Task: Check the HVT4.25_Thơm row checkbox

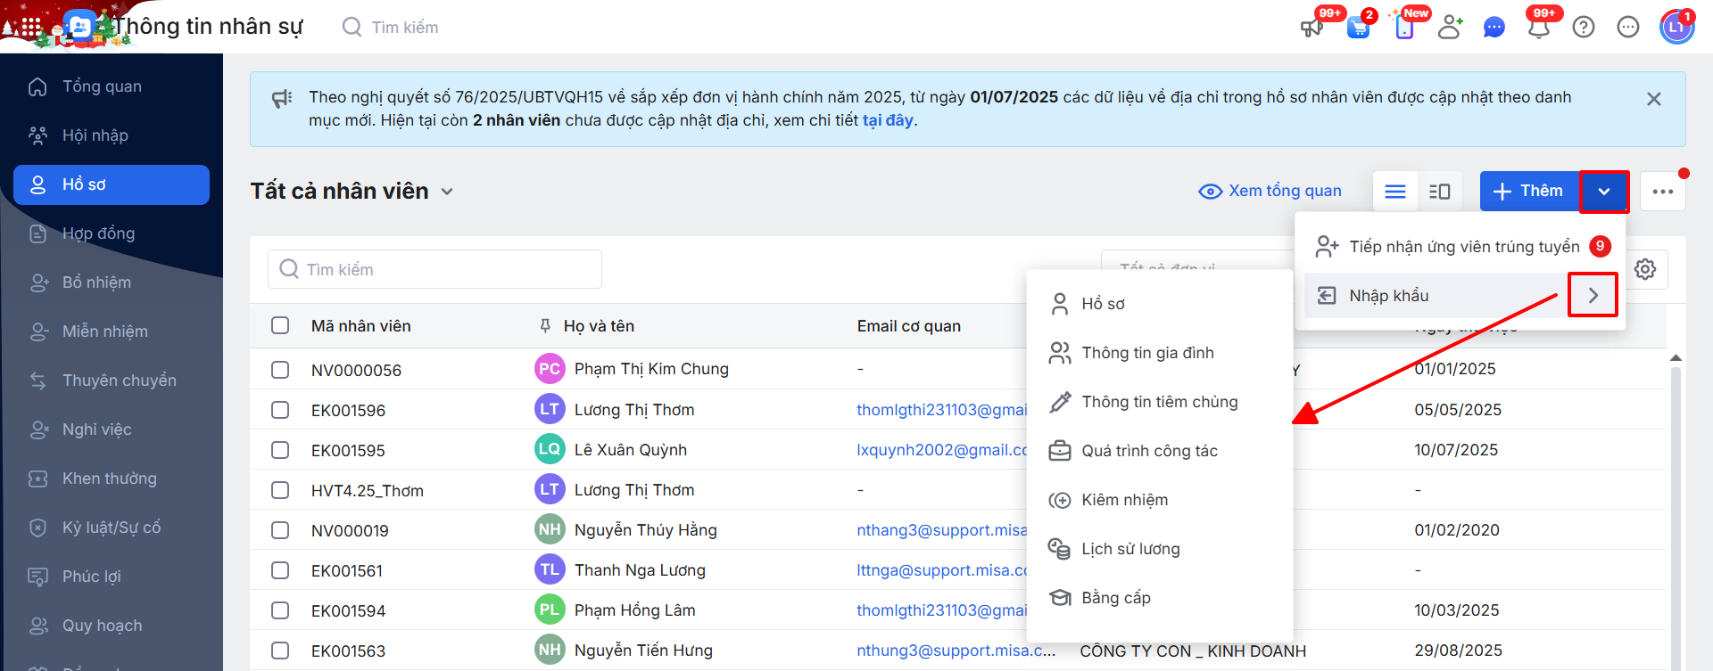Action: click(x=280, y=490)
